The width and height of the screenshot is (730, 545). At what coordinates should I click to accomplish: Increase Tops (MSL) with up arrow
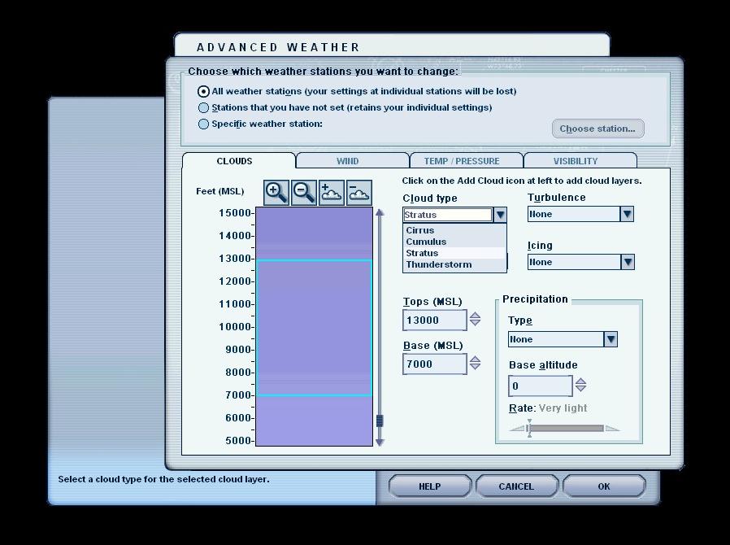[x=475, y=316]
